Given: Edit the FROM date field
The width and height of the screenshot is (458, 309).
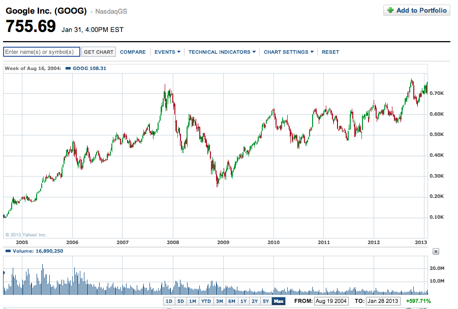Looking at the screenshot, I should [x=330, y=301].
